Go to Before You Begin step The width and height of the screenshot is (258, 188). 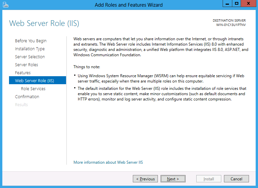tap(31, 41)
